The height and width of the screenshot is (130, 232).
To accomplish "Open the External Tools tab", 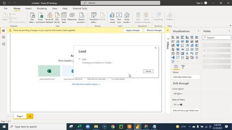I will click(80, 9).
